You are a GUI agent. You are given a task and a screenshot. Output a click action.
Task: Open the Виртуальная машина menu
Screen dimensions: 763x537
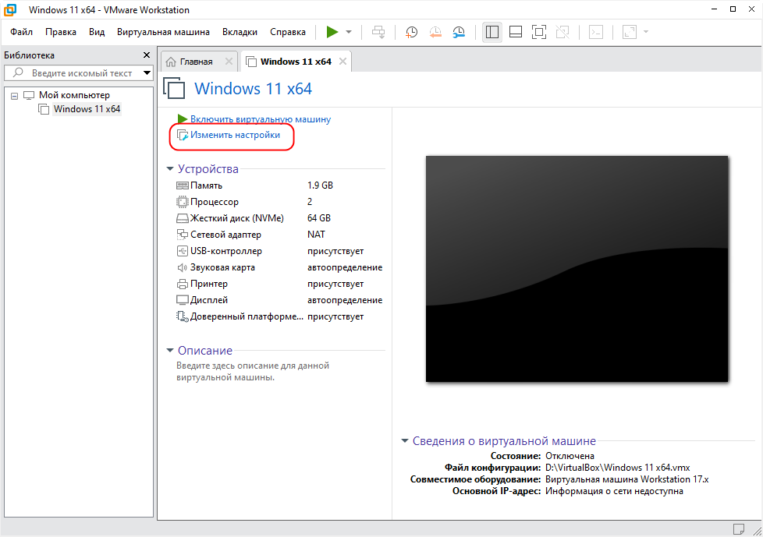point(163,32)
